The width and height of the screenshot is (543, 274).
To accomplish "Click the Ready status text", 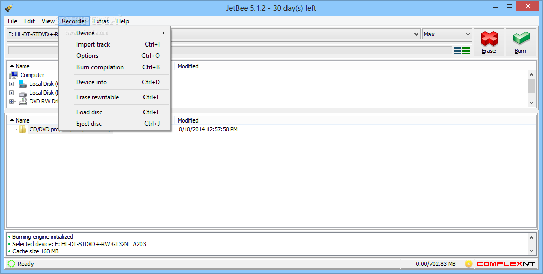I will (x=26, y=264).
